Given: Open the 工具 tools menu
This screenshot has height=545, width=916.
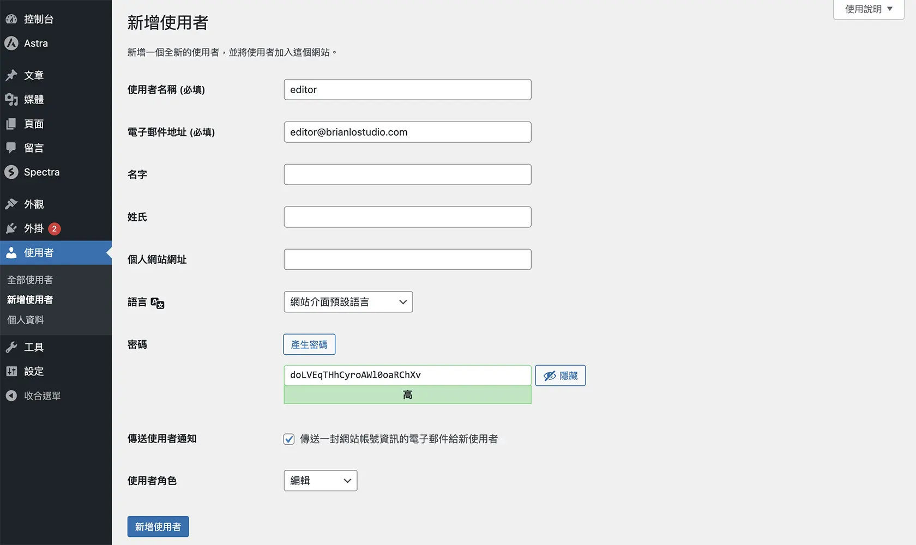Looking at the screenshot, I should click(x=56, y=347).
